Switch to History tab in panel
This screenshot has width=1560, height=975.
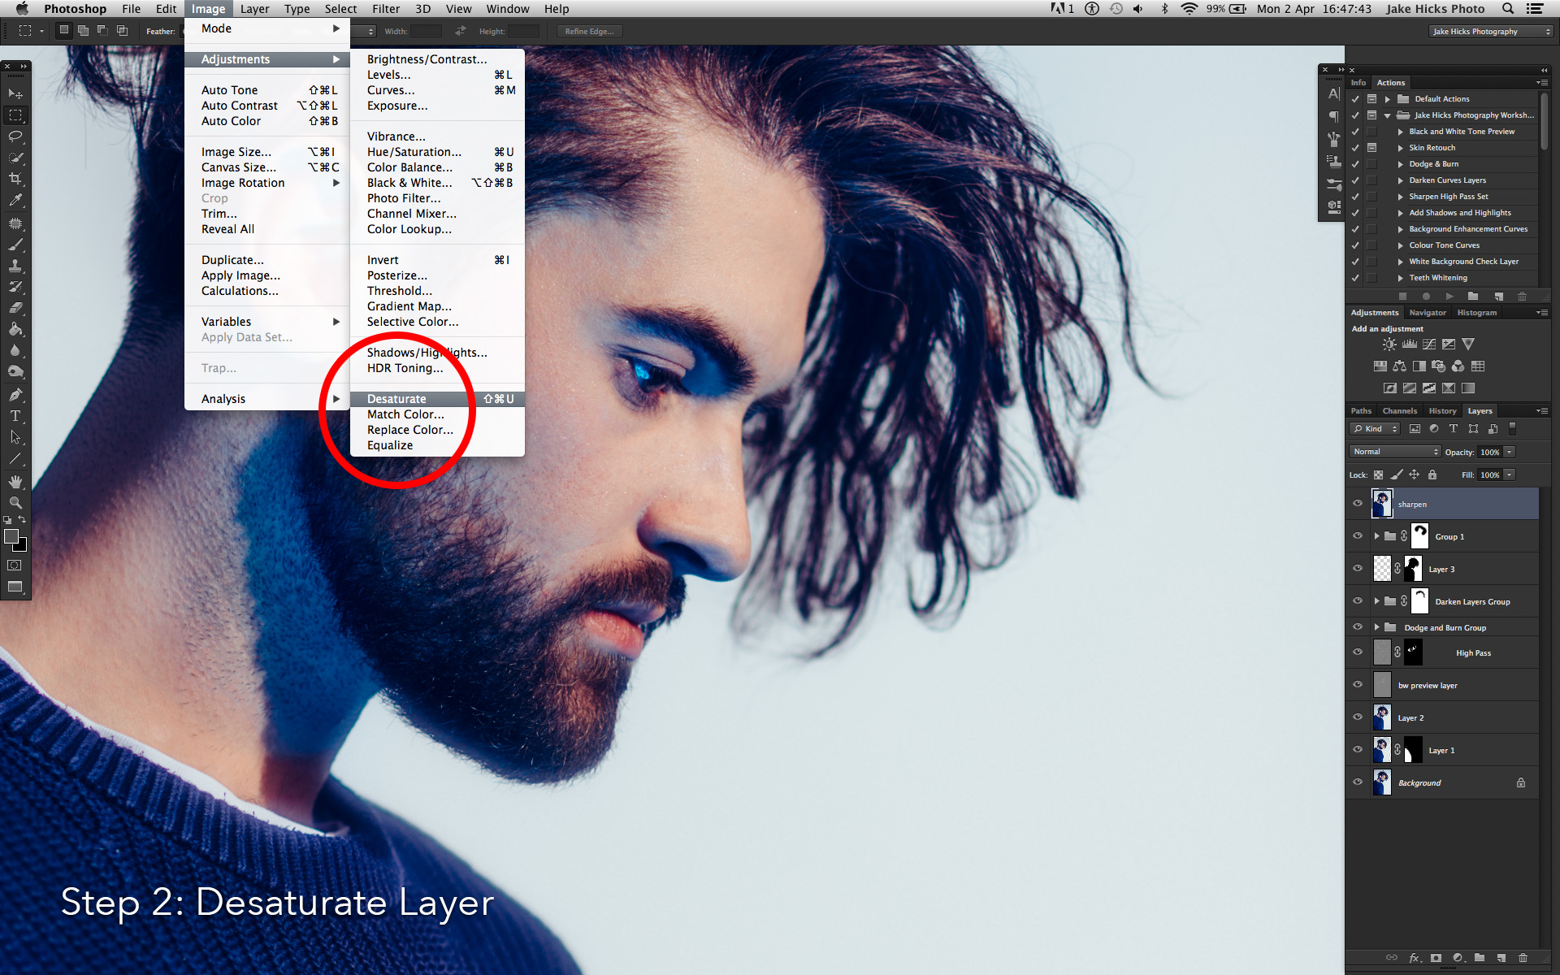point(1442,410)
